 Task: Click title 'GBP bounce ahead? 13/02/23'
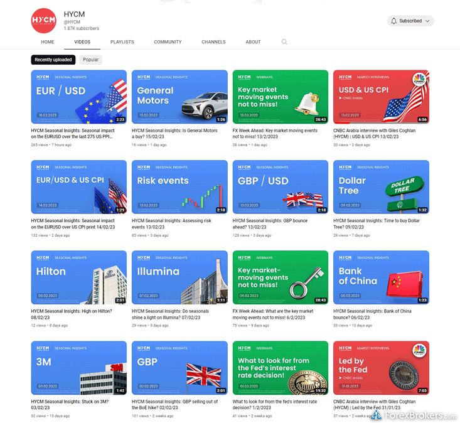[270, 224]
